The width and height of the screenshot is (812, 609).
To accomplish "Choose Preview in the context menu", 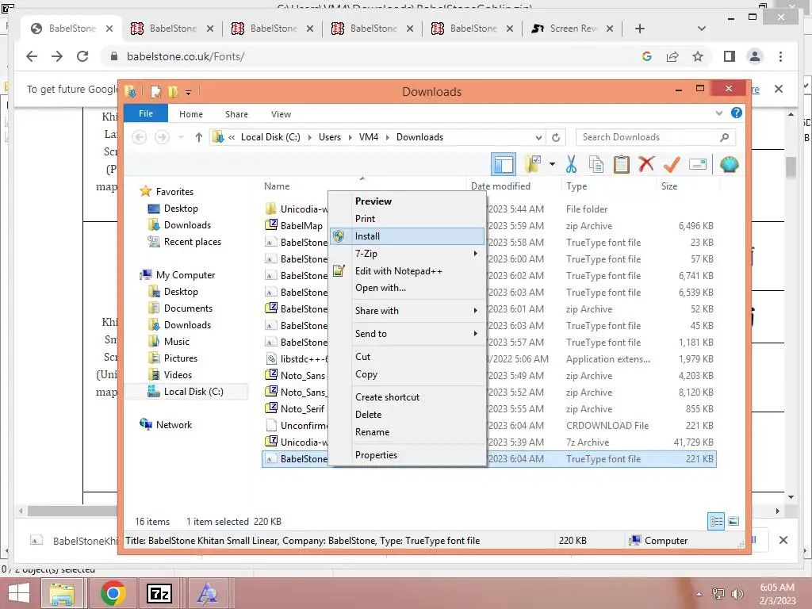I will (x=408, y=201).
